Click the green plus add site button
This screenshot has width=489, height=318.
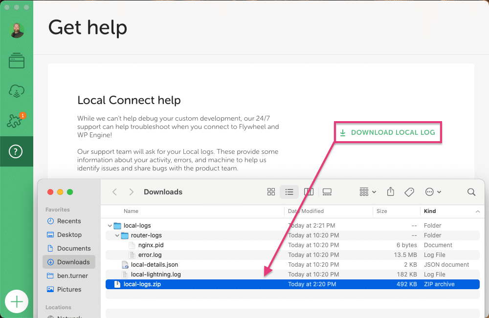tap(17, 301)
